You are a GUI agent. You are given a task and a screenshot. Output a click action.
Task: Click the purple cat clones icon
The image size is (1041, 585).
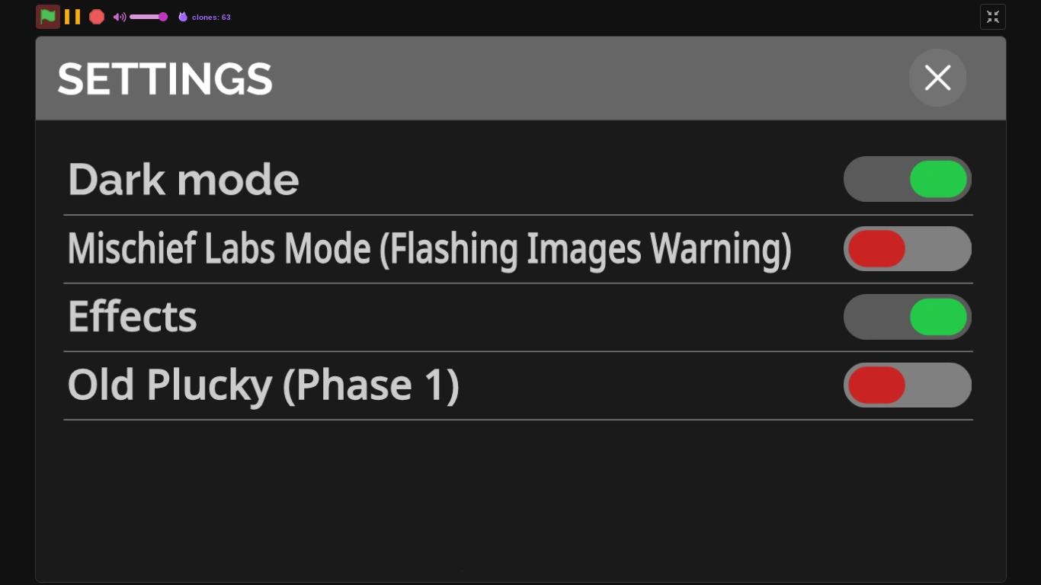point(183,17)
